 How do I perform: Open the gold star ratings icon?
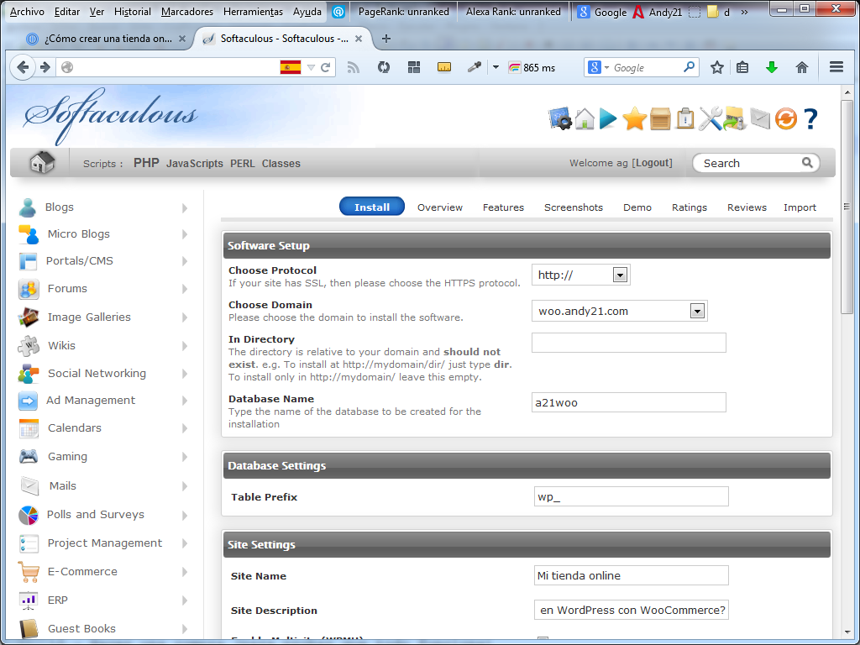(x=635, y=118)
